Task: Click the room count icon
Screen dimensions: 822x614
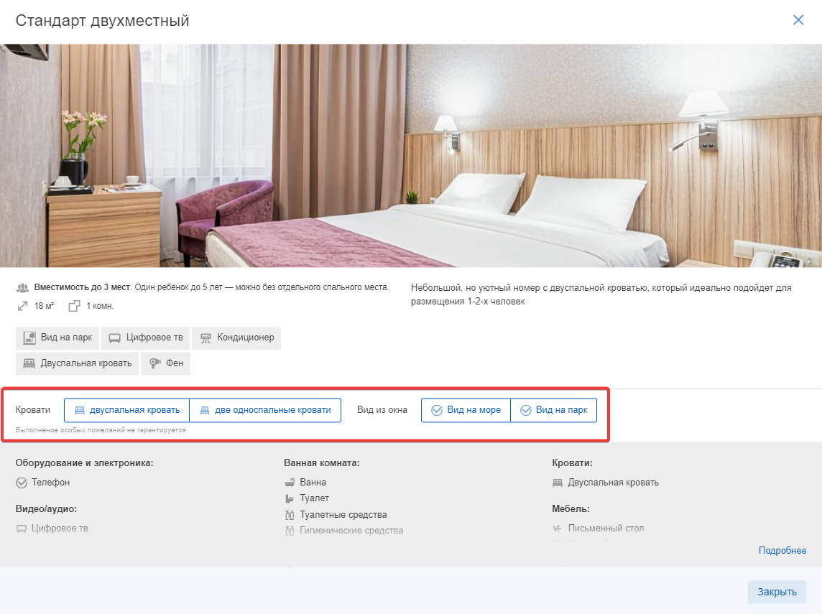Action: (75, 306)
